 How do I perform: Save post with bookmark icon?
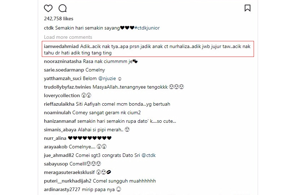tap(248, 8)
